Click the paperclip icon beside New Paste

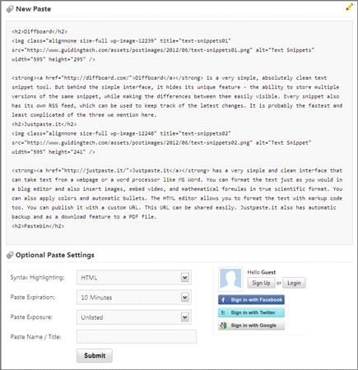click(10, 9)
